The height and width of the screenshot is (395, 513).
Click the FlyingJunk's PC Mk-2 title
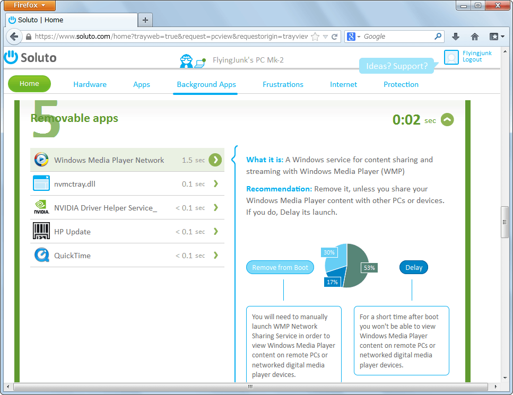click(x=248, y=60)
